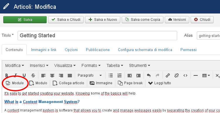Screen dimensions: 220x113
Task: Switch to the Contenuto tab
Action: [x=14, y=50]
